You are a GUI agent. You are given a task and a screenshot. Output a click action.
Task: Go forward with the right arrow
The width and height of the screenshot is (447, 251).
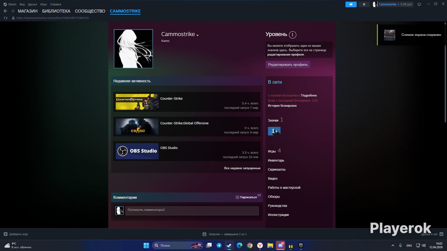coord(13,11)
